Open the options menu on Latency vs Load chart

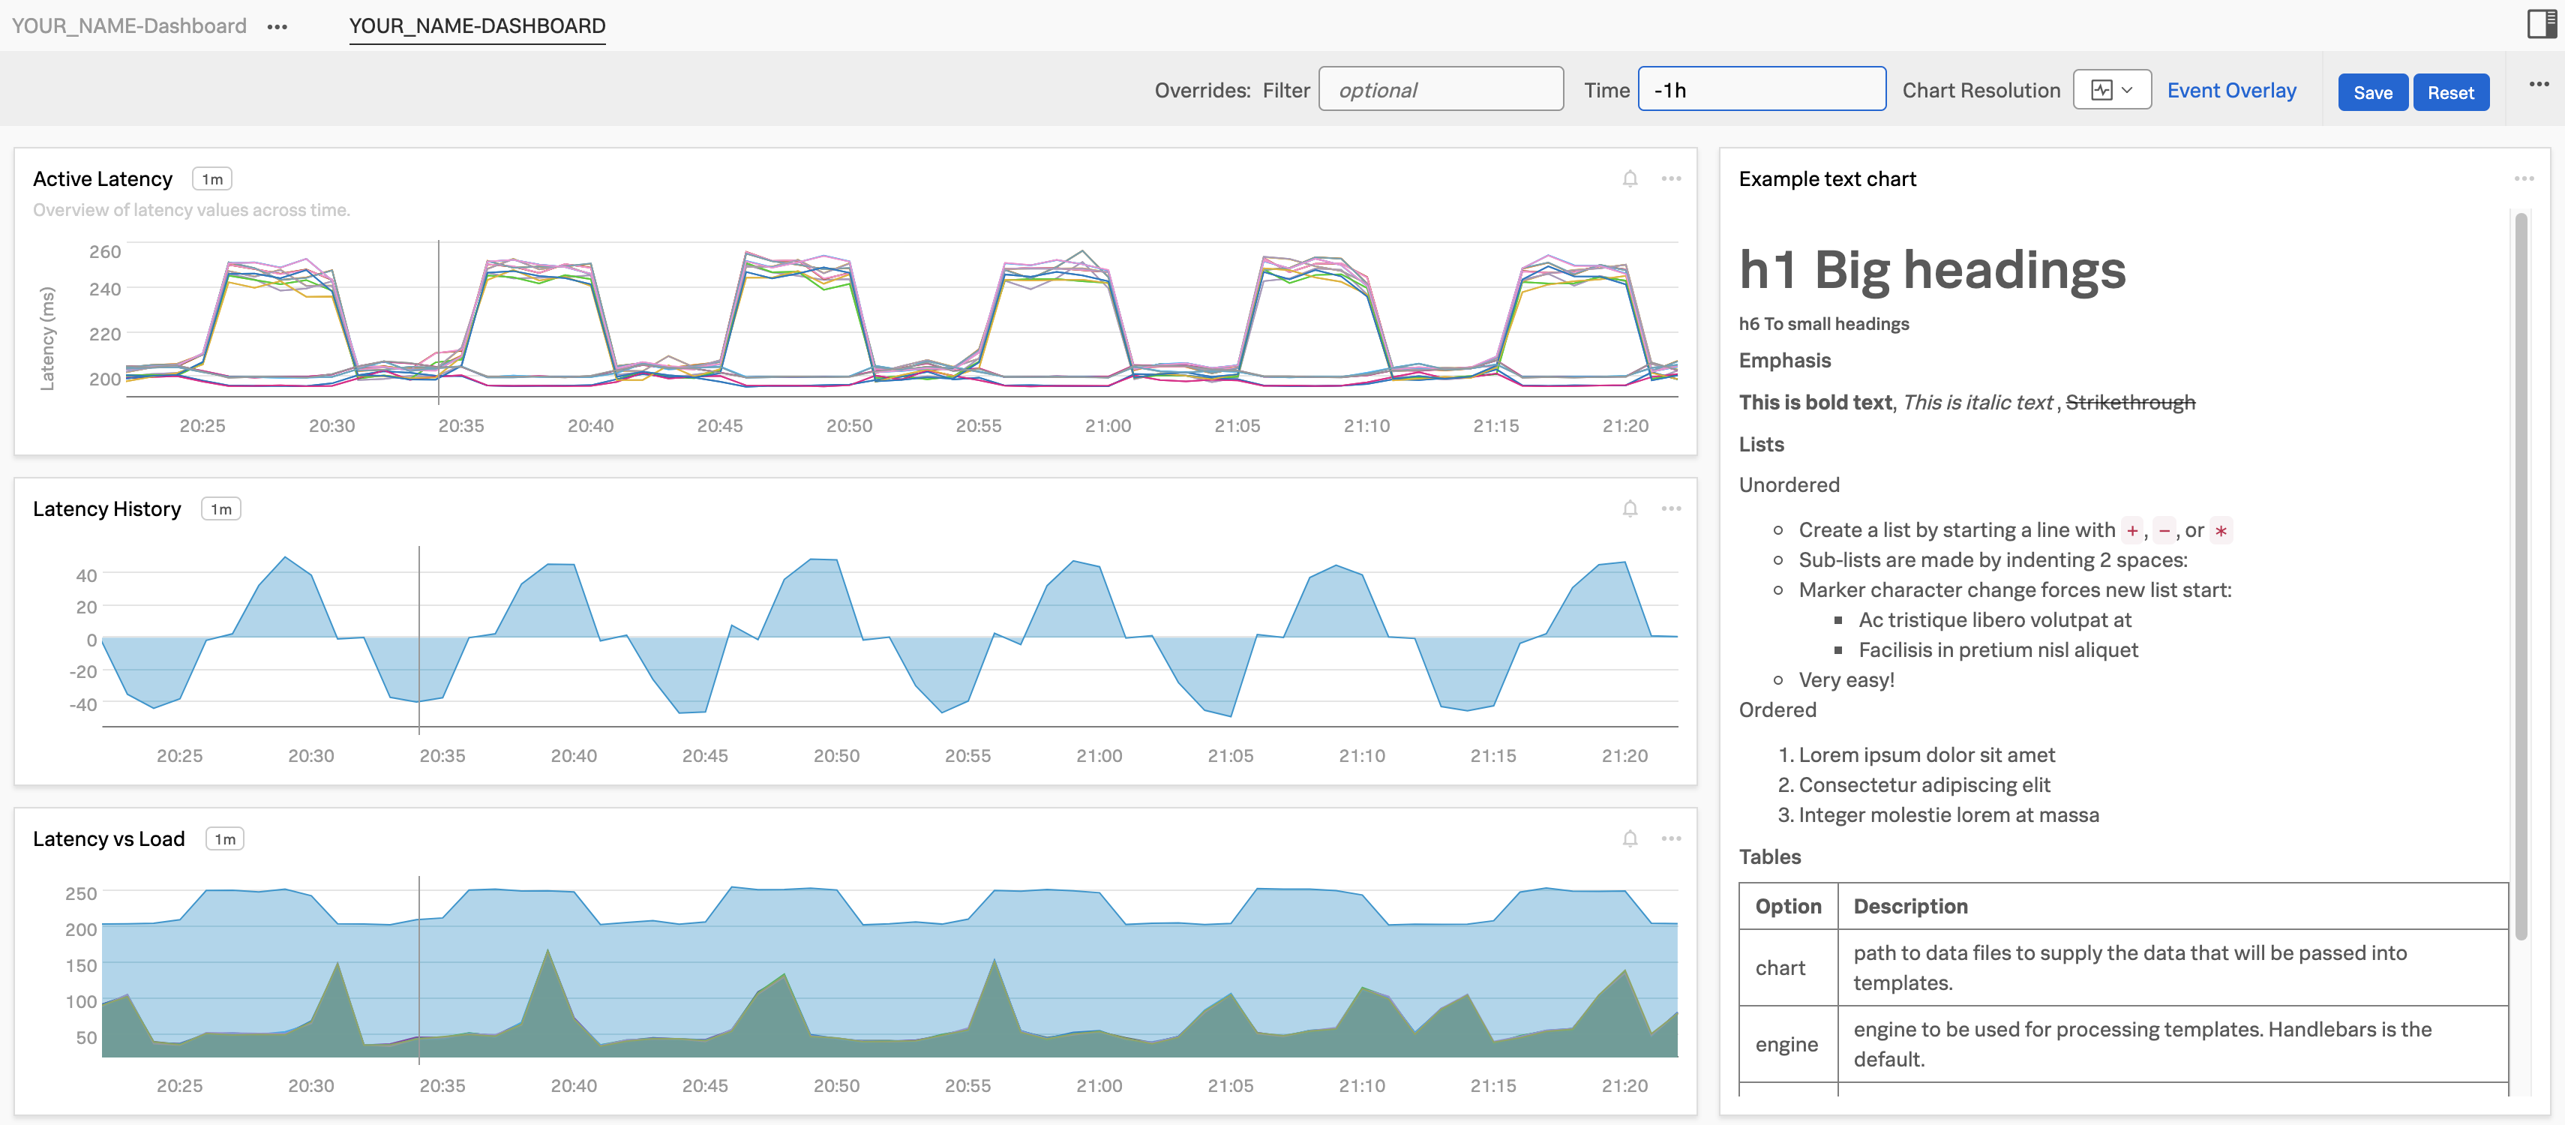point(1672,838)
